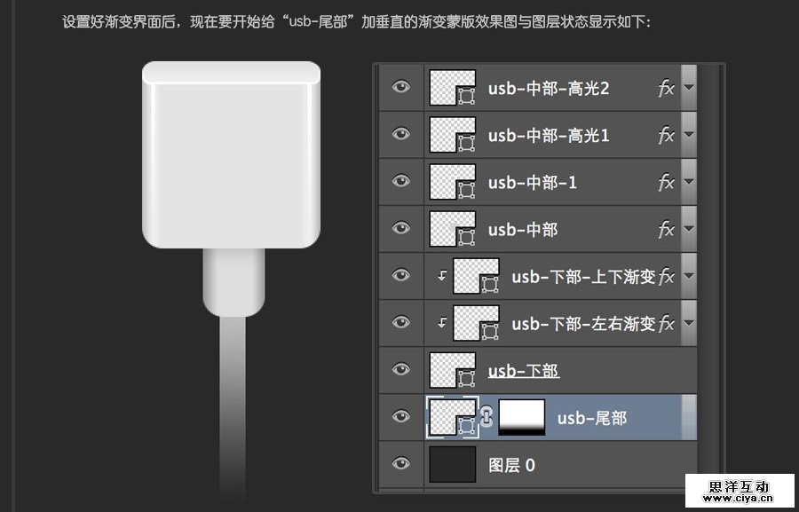Click the fx icon on usb-中部 layer
The height and width of the screenshot is (512, 799).
click(668, 229)
